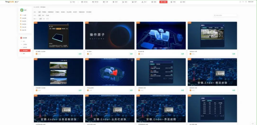The width and height of the screenshot is (257, 125).
Task: Open the red highlighted tab in top navigation
Action: 163,2
